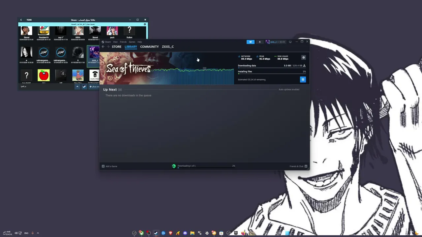Open the volume control in system tray
422x237 pixels.
click(16, 233)
